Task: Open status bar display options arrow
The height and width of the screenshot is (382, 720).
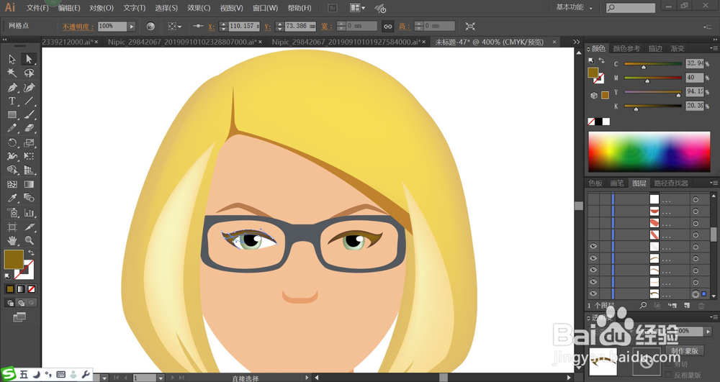Action: click(x=307, y=378)
